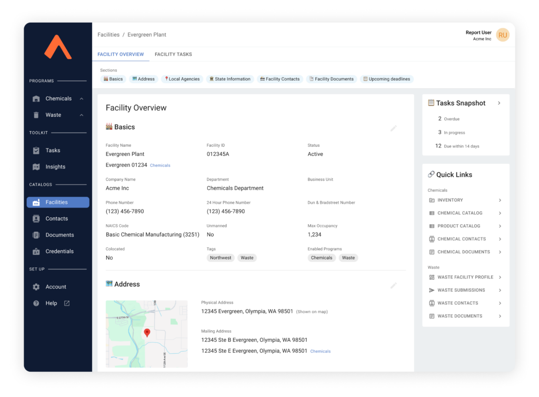Open Inventory quick link chevron
The height and width of the screenshot is (397, 539).
coord(500,200)
